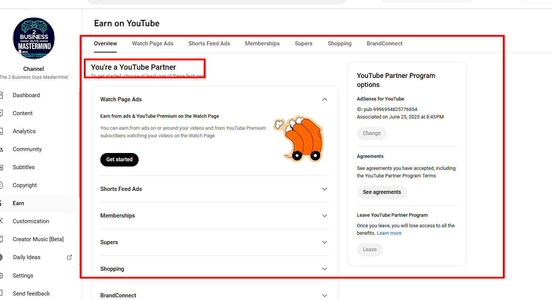Click Send feedback in the sidebar
This screenshot has width=552, height=300.
click(x=31, y=294)
